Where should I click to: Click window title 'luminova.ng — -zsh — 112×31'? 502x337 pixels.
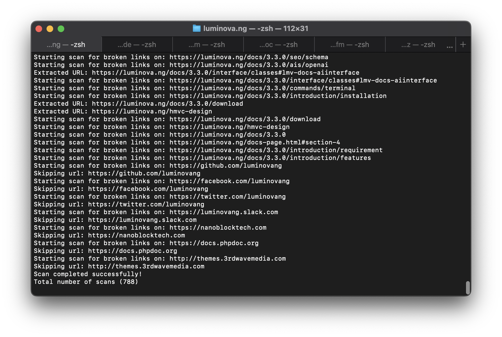click(x=256, y=28)
